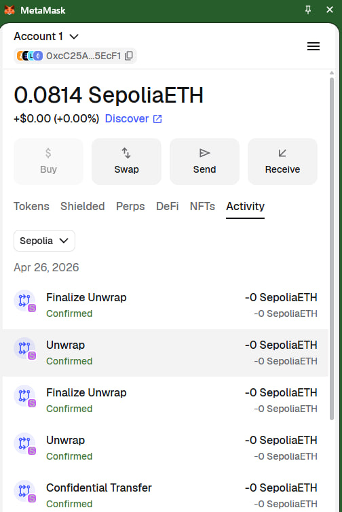Open the top Finalize Unwrap transaction
The width and height of the screenshot is (342, 512).
click(166, 305)
